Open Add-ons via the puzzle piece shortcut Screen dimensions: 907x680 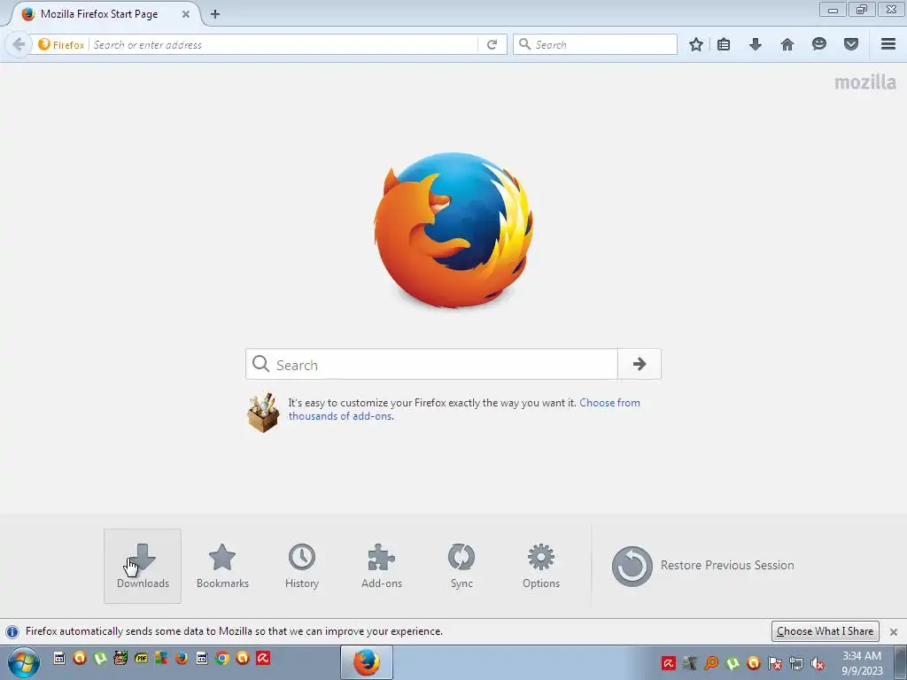pos(381,566)
